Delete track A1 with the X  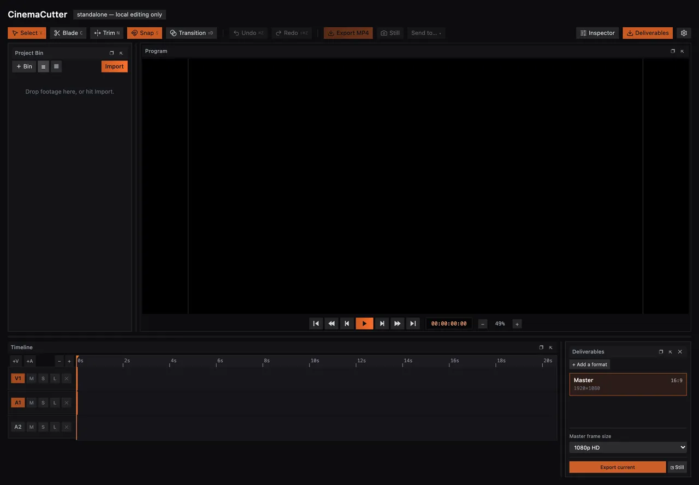click(x=67, y=403)
